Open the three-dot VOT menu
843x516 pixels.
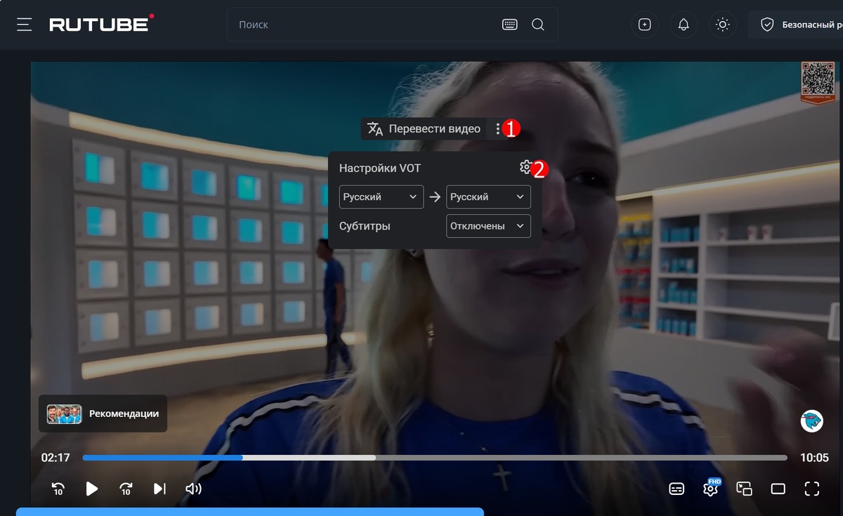(498, 128)
